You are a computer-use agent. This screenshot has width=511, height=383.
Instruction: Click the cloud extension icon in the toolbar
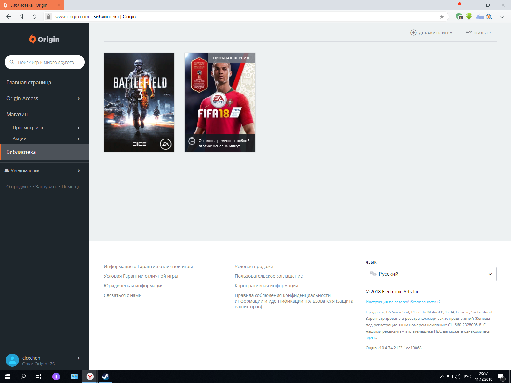click(479, 17)
